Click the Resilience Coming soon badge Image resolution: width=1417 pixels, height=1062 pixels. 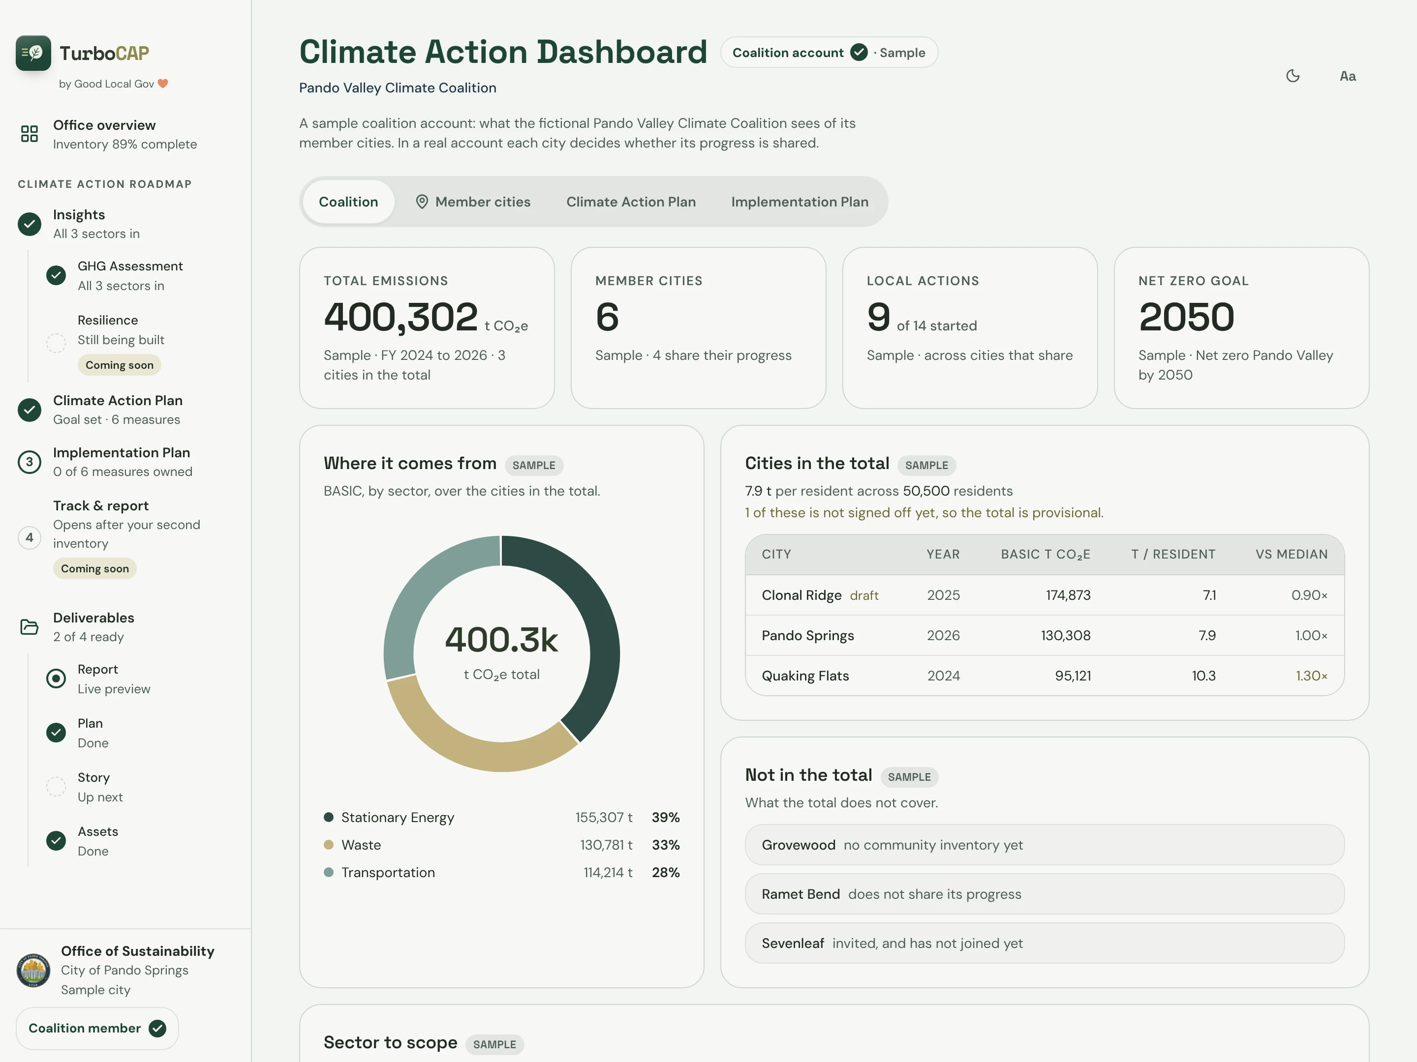pyautogui.click(x=120, y=365)
